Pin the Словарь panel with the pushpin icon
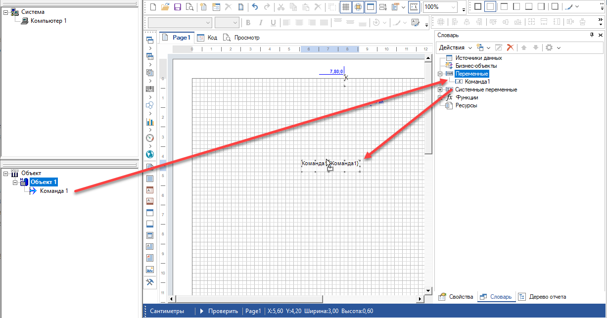 592,35
